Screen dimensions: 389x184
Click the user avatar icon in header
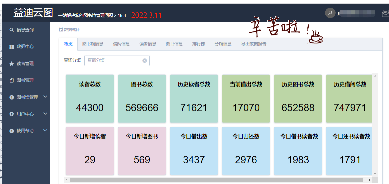click(330, 13)
